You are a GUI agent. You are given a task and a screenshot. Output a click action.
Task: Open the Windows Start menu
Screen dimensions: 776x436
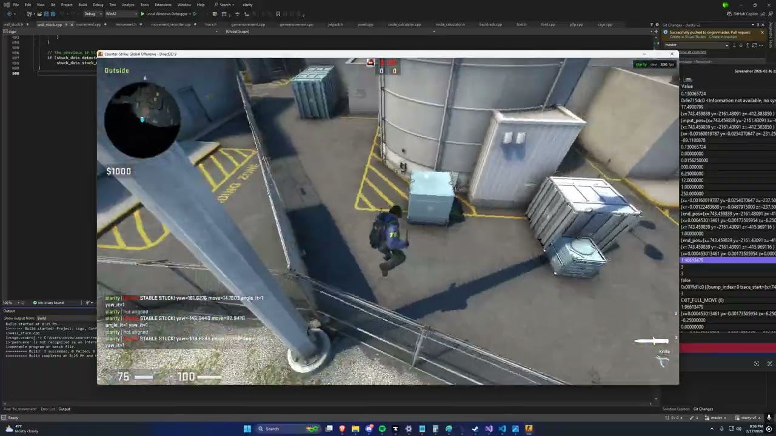click(x=247, y=429)
